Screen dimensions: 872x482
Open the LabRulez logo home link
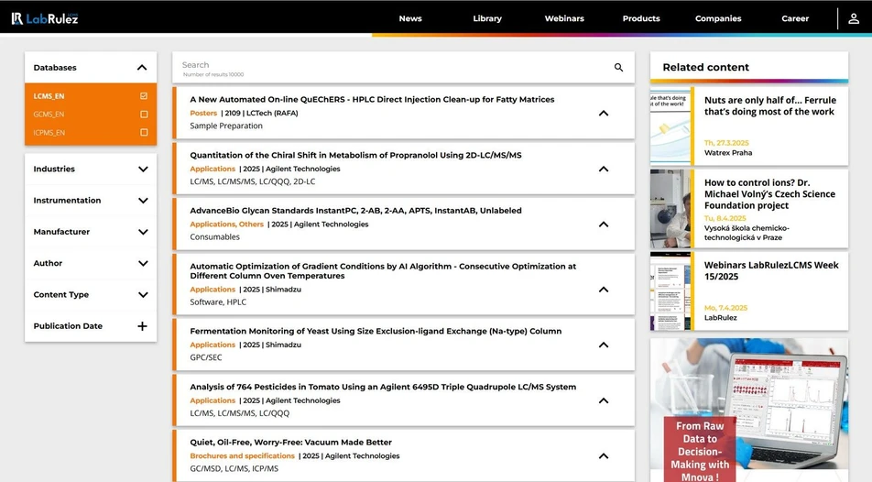click(x=45, y=18)
